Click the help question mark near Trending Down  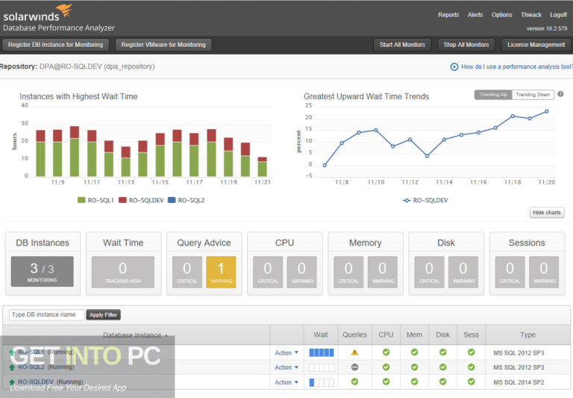pyautogui.click(x=560, y=94)
